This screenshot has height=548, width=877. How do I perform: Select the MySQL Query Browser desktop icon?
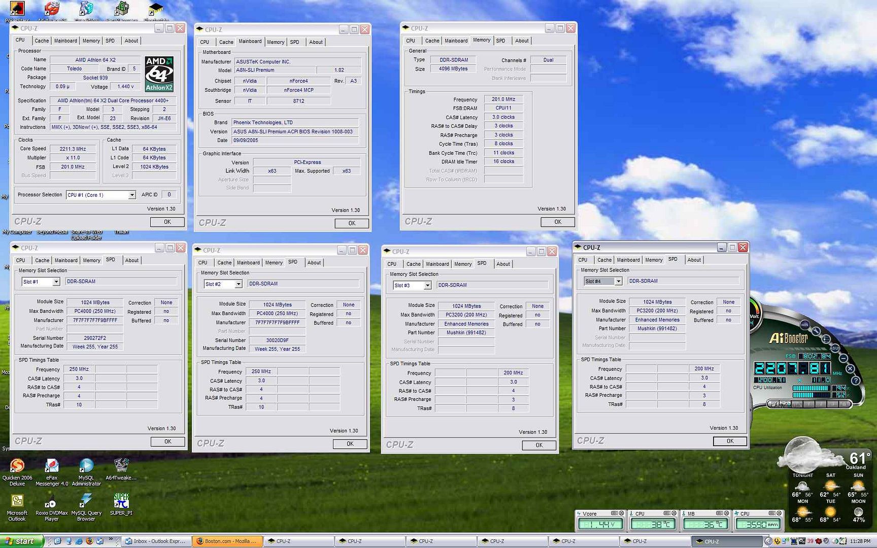pyautogui.click(x=86, y=507)
